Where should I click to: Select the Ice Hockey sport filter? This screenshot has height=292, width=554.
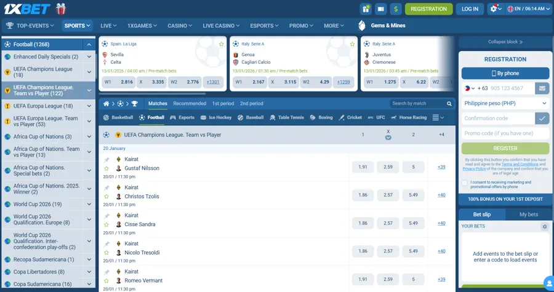[216, 117]
